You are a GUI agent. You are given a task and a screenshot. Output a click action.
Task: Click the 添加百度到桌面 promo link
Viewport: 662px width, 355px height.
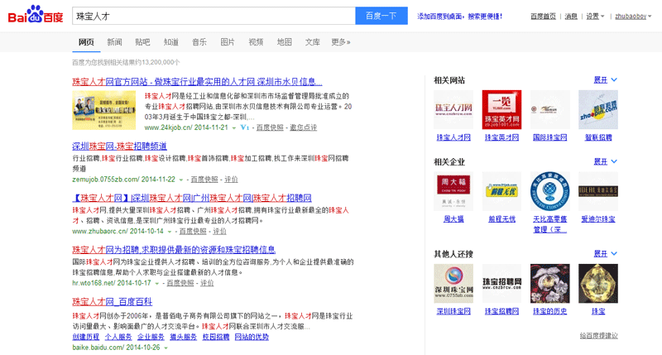(x=460, y=16)
